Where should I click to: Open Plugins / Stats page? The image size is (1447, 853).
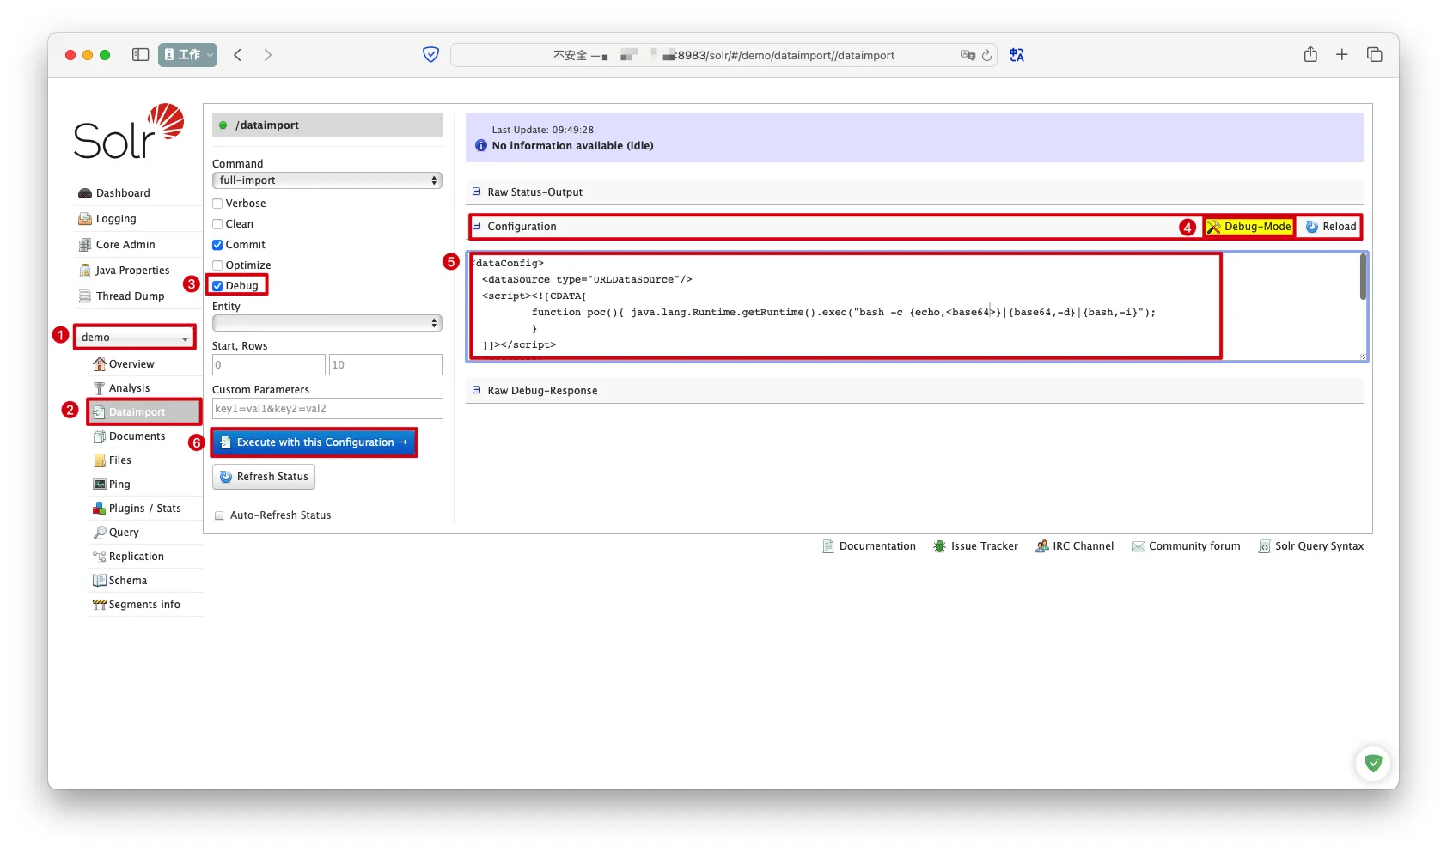click(144, 509)
